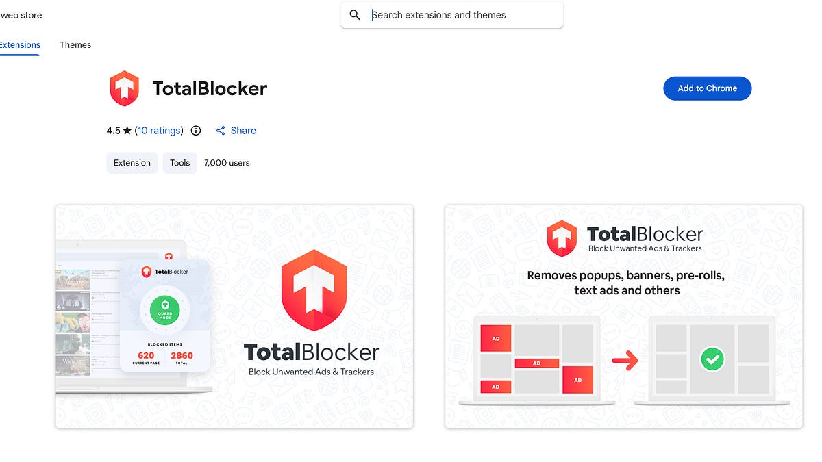Click the search magnifying glass icon
Image resolution: width=822 pixels, height=462 pixels.
point(354,14)
